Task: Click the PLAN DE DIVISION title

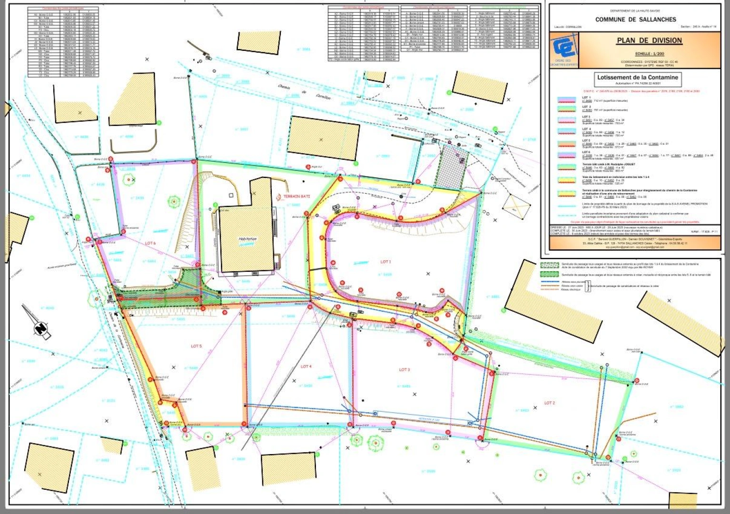Action: click(x=649, y=40)
